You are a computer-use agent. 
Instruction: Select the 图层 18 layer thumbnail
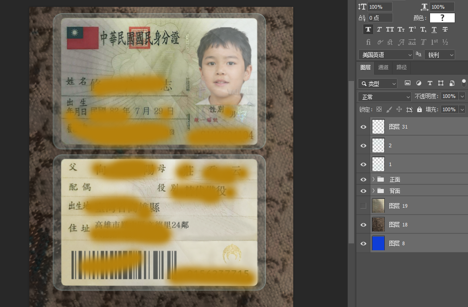(378, 225)
